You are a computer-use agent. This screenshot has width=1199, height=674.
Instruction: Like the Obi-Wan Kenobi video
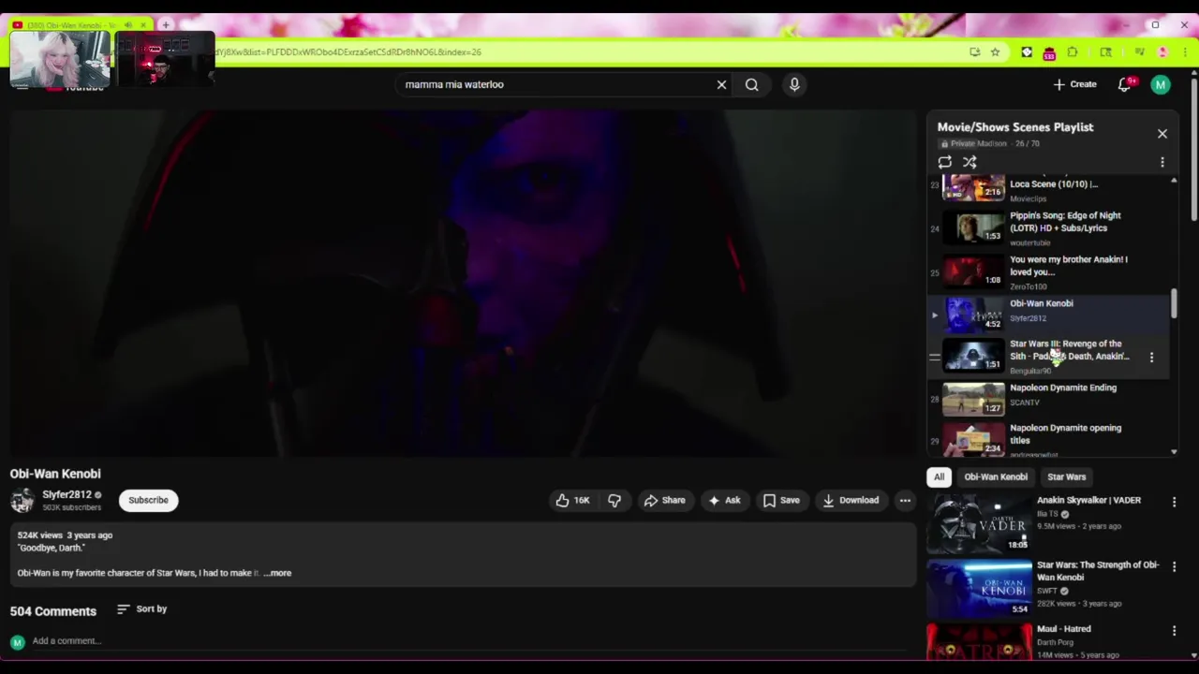tap(572, 500)
